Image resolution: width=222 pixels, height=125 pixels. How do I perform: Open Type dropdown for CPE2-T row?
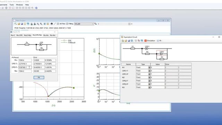pyautogui.click(x=149, y=81)
